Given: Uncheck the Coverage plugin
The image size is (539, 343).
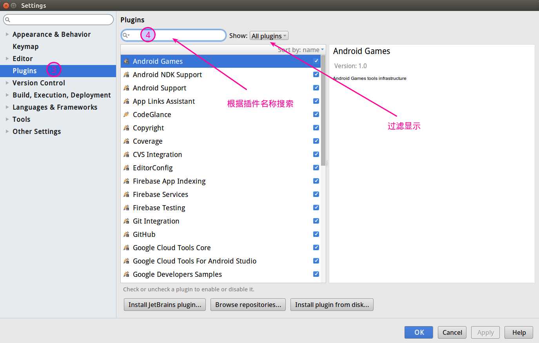Looking at the screenshot, I should pyautogui.click(x=316, y=141).
